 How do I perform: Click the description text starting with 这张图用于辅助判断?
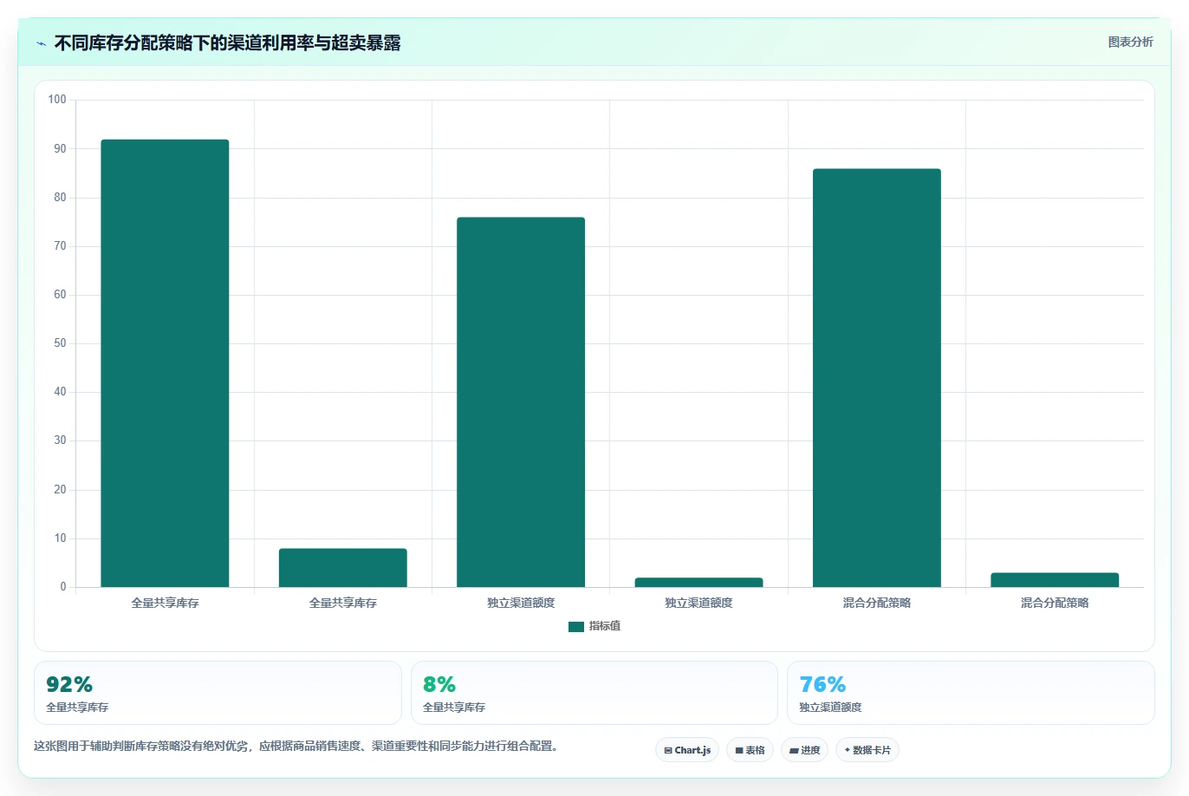298,746
